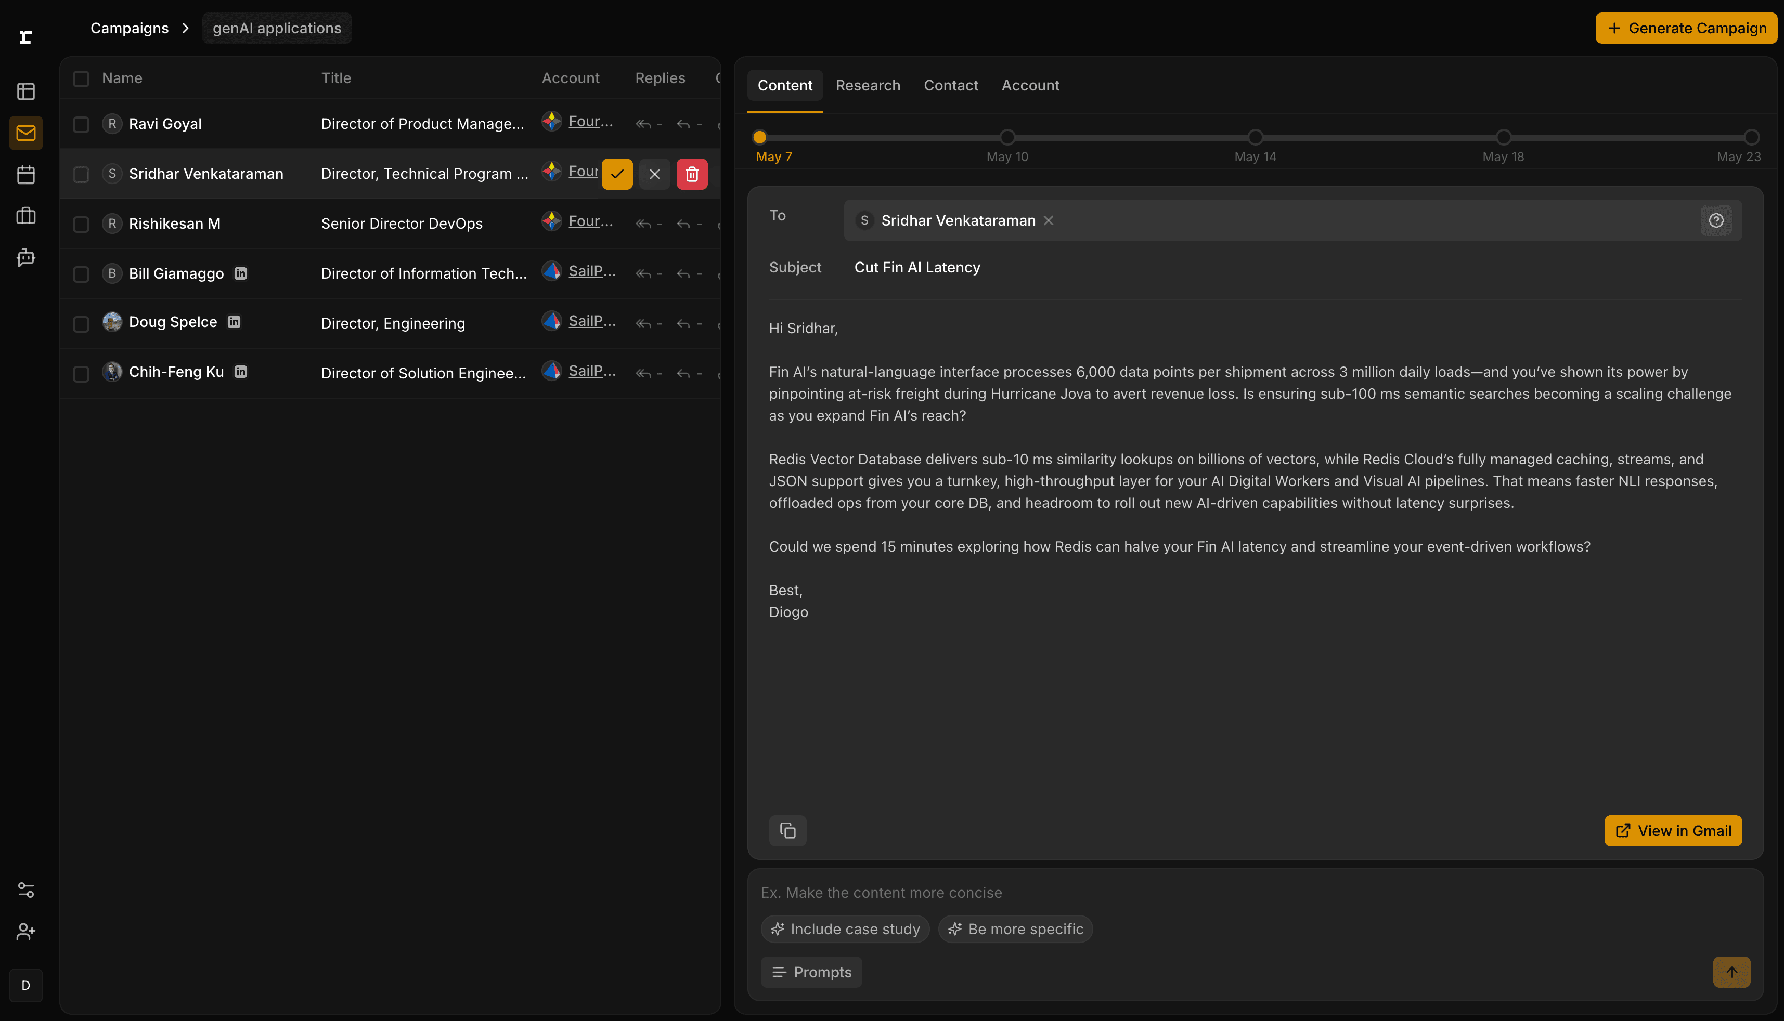1784x1021 pixels.
Task: Toggle the select-all checkbox in header
Action: tap(81, 78)
